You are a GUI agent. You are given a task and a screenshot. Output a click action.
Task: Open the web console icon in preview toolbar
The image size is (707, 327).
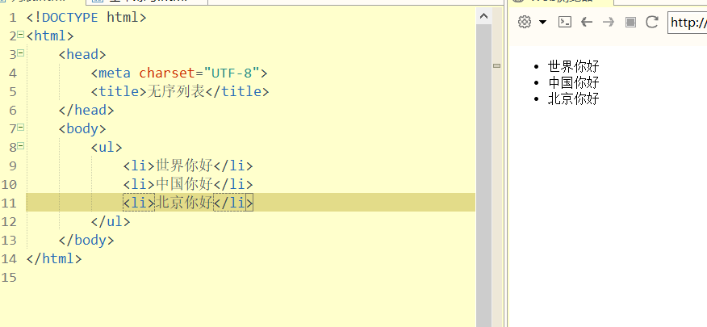pyautogui.click(x=565, y=22)
